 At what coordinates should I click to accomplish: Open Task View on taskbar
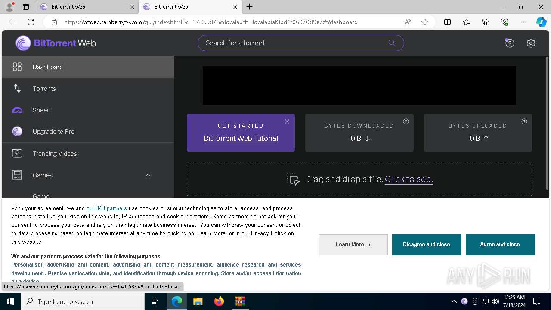point(155,301)
